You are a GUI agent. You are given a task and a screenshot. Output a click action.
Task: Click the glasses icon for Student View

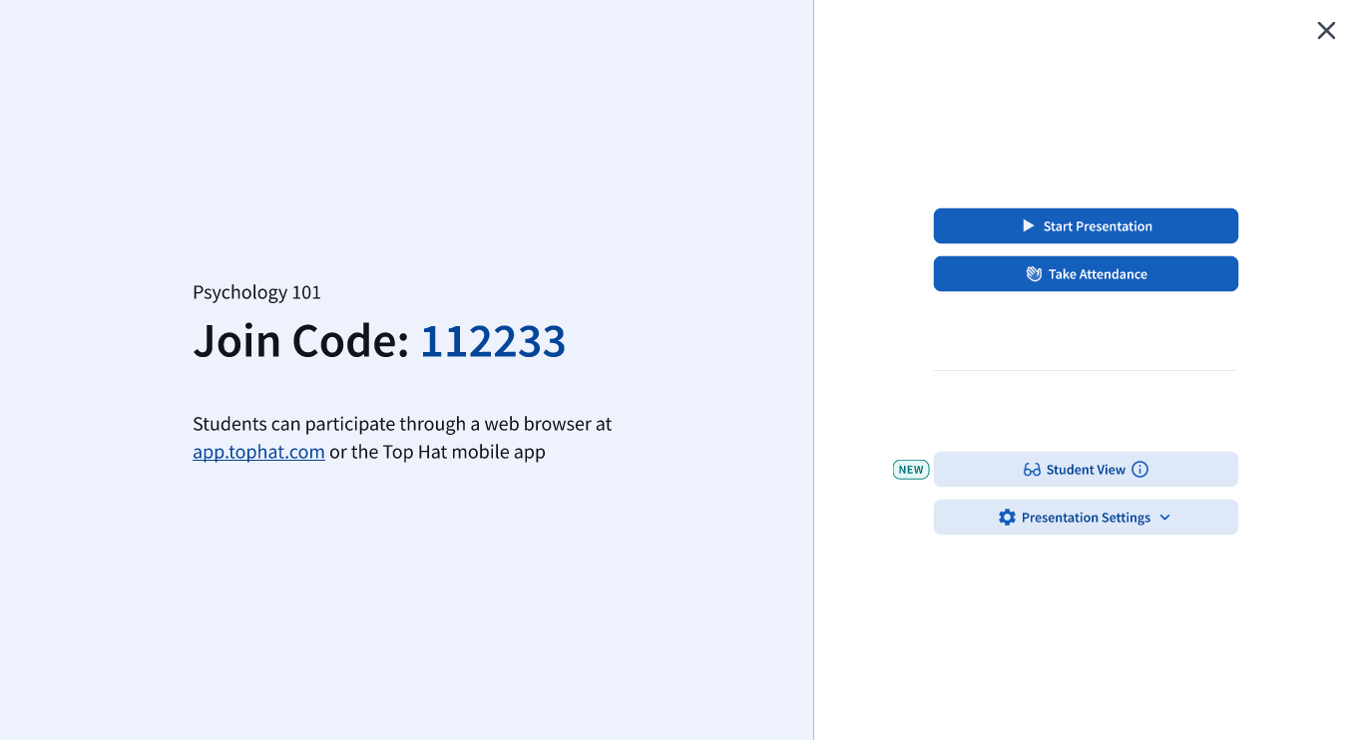tap(1032, 470)
